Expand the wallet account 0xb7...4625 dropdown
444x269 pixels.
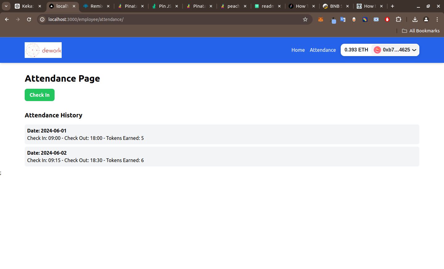click(x=395, y=50)
